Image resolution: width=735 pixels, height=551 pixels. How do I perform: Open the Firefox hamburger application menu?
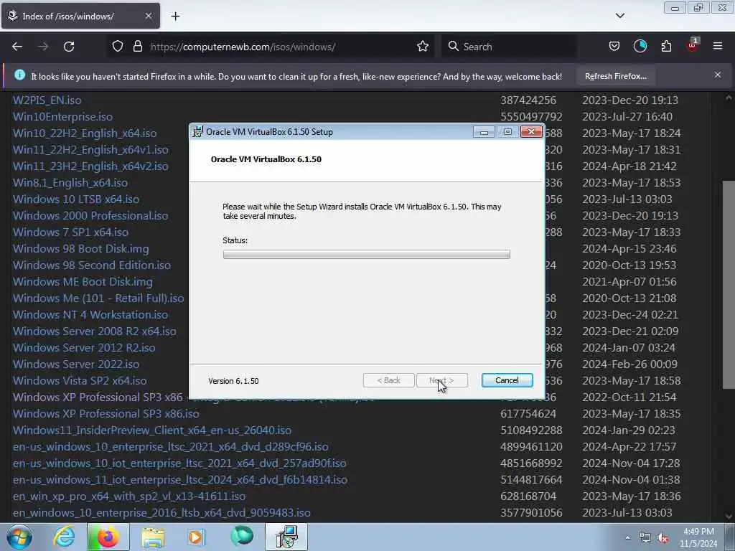pyautogui.click(x=718, y=46)
